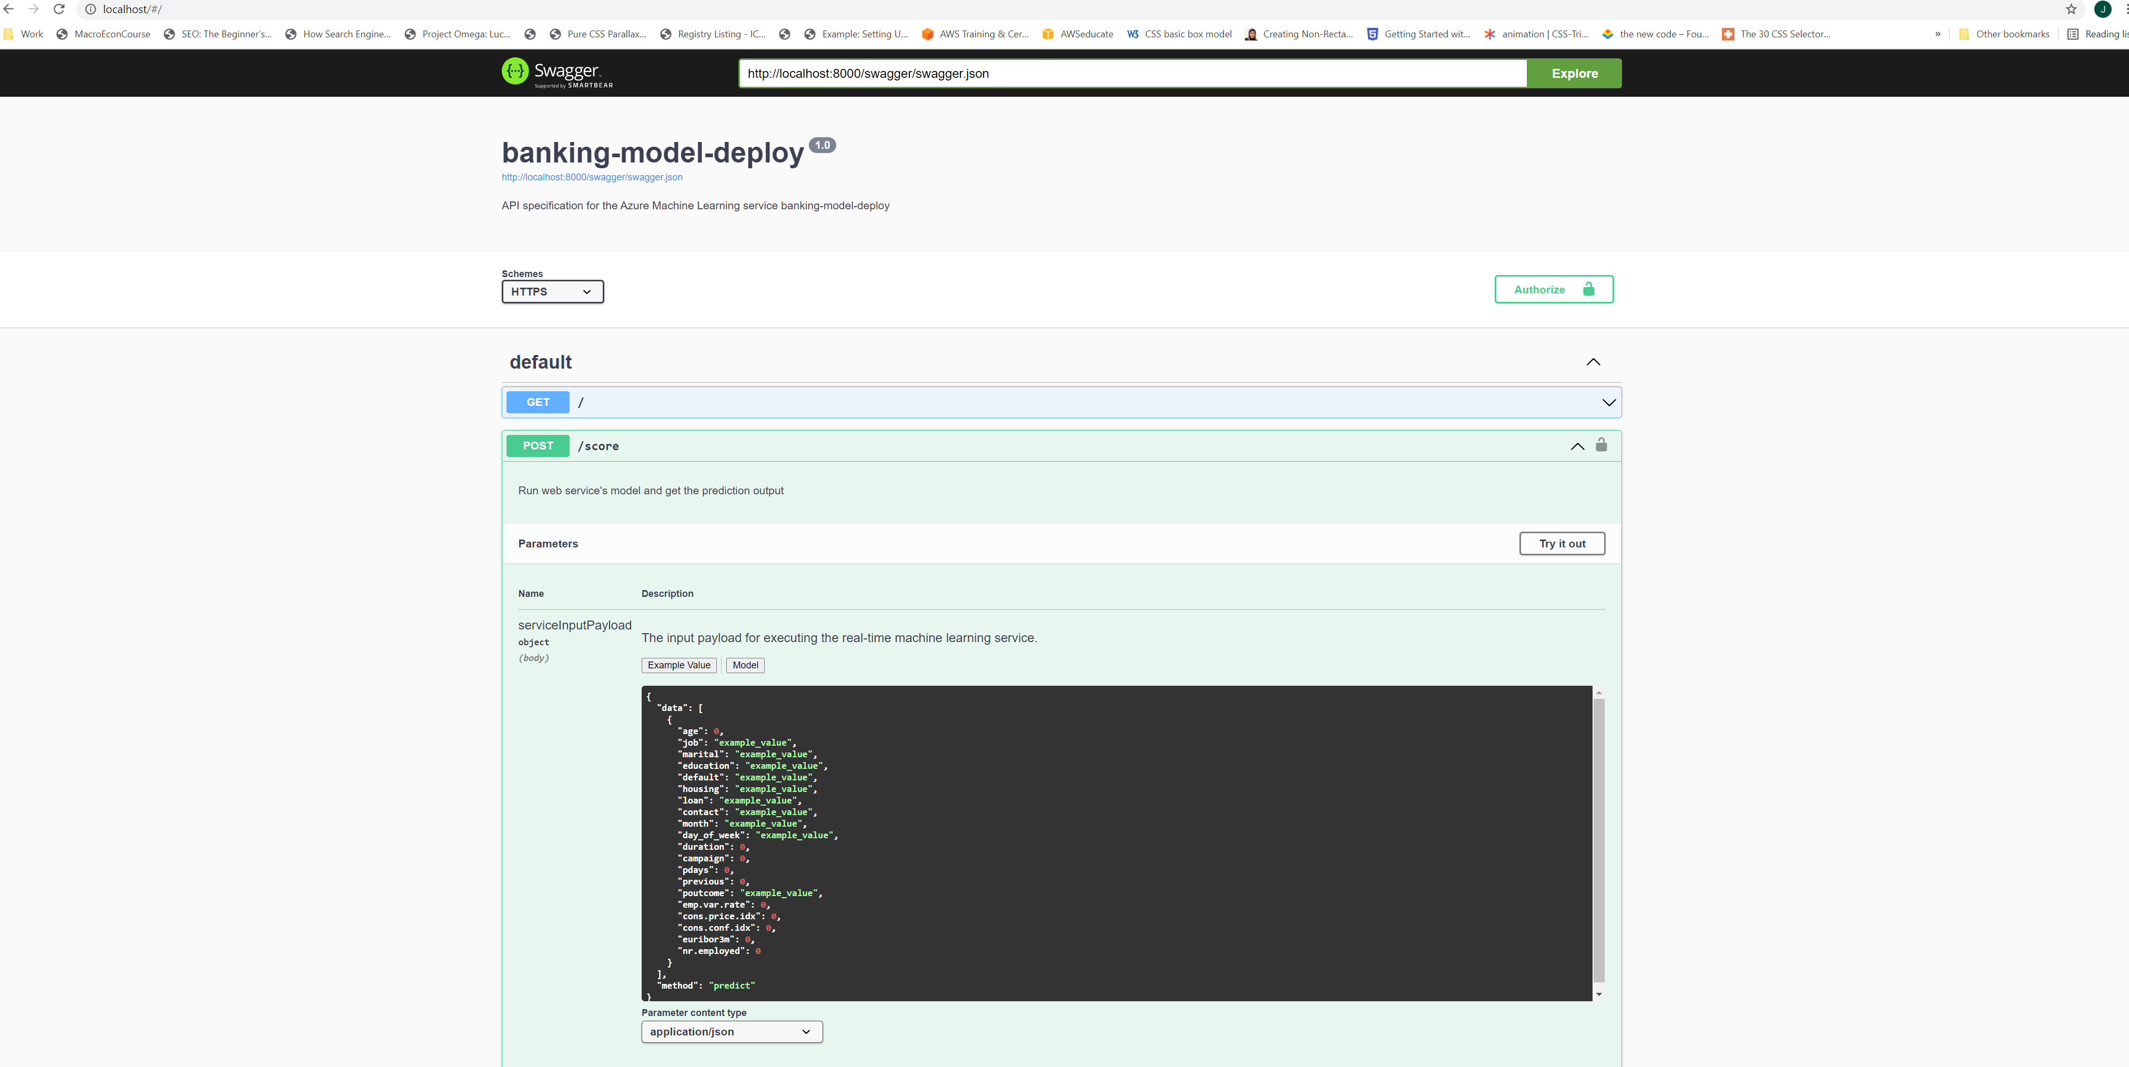
Task: Open the Other bookmarks folder
Action: pyautogui.click(x=2004, y=34)
